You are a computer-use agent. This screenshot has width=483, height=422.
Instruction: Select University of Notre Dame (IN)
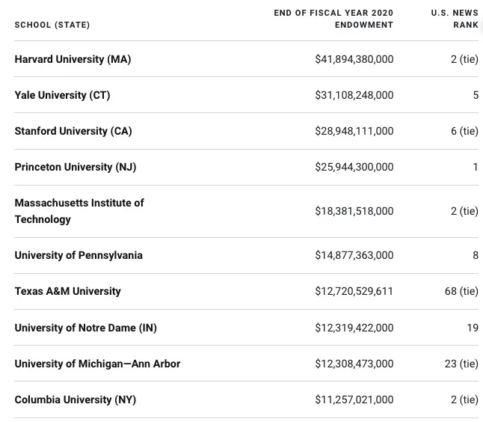click(85, 328)
